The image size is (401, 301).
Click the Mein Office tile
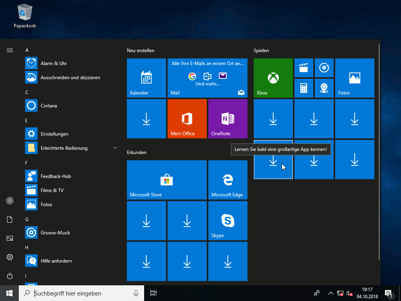point(187,119)
